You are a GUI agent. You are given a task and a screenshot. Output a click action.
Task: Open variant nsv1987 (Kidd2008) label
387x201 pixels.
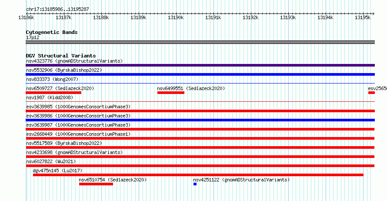point(50,98)
